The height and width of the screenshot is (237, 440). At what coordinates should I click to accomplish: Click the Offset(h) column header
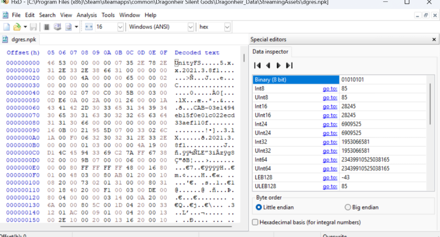[23, 53]
